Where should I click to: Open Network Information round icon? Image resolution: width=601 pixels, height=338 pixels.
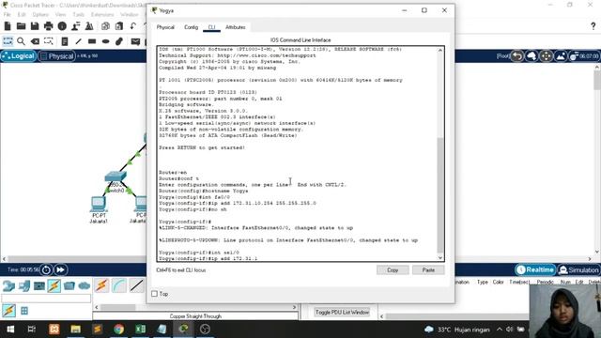pyautogui.click(x=62, y=26)
